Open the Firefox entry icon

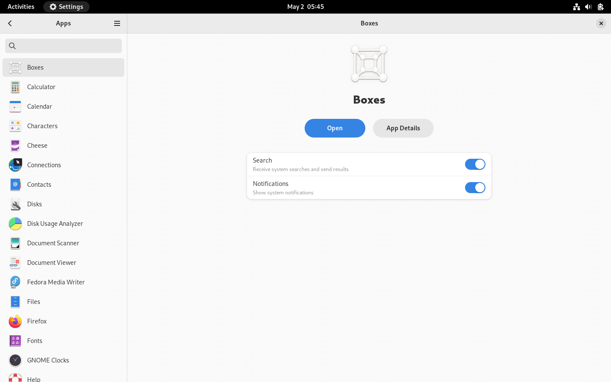click(15, 321)
